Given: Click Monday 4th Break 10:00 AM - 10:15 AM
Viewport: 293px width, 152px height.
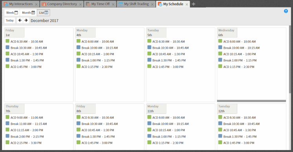Looking at the screenshot, I should (100, 48).
